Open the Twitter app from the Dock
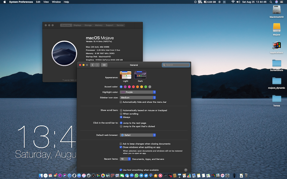The image size is (287, 179). point(146,176)
